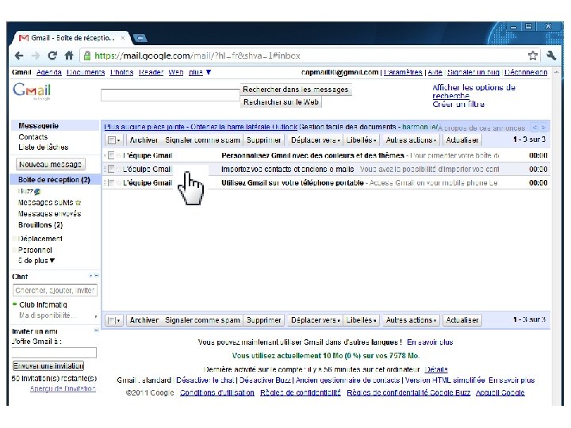Open the Paramètres link
The image size is (571, 428).
pyautogui.click(x=403, y=72)
